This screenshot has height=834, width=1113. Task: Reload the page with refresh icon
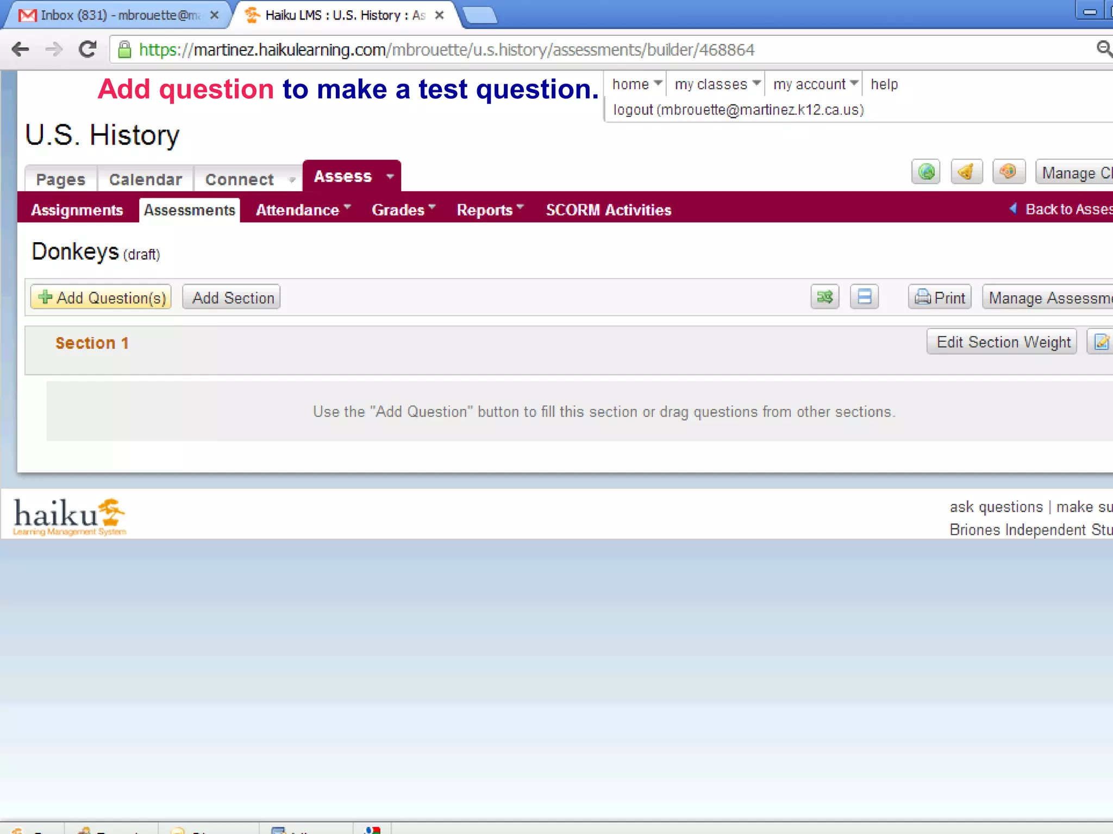point(87,49)
